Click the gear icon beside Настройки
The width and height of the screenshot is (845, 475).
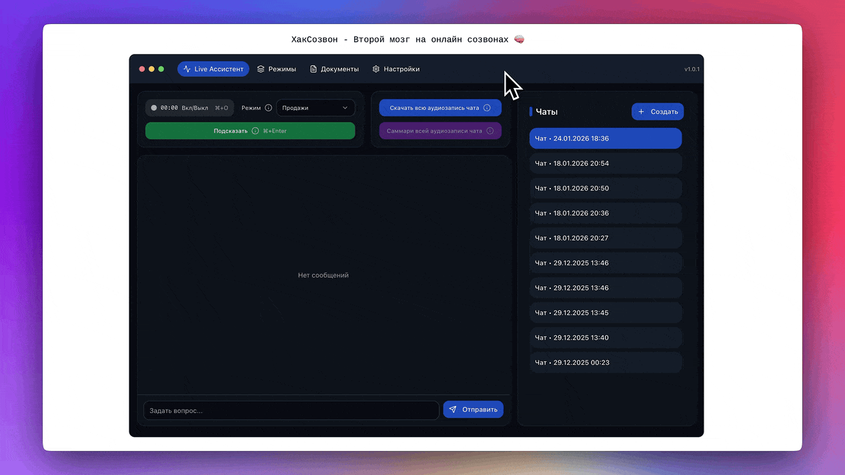point(376,69)
